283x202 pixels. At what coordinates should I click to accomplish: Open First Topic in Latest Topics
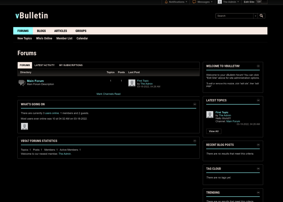[222, 112]
